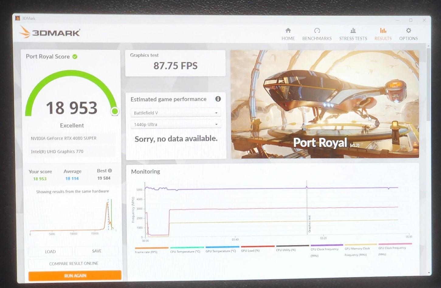
Task: Open the Home tab
Action: (x=288, y=34)
